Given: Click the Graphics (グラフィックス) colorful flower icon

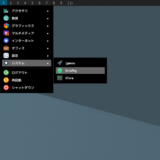Looking at the screenshot, I should 6,26.
